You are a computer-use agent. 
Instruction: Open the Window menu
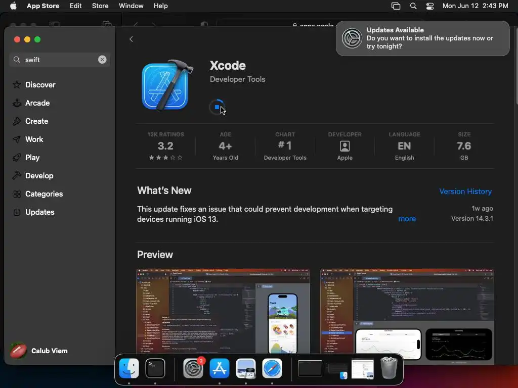coord(131,6)
